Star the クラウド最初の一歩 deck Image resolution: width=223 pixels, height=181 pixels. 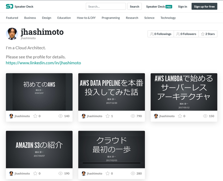pyautogui.click(x=107, y=174)
